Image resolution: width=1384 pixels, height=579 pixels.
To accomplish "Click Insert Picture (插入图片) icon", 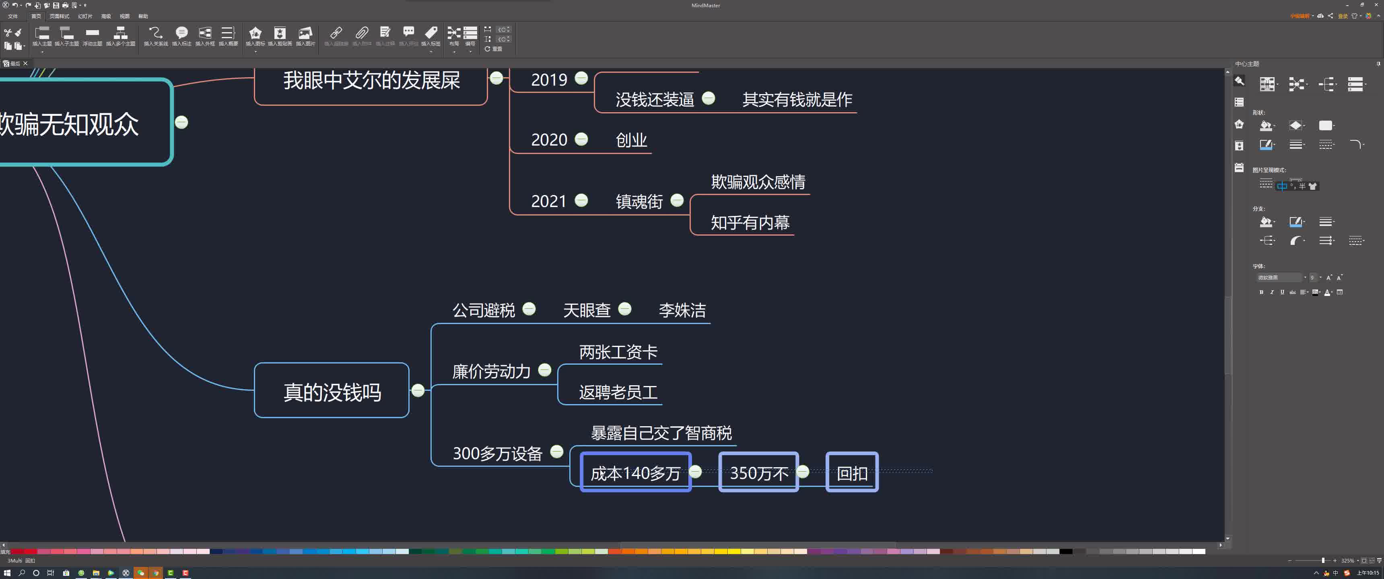I will [305, 36].
